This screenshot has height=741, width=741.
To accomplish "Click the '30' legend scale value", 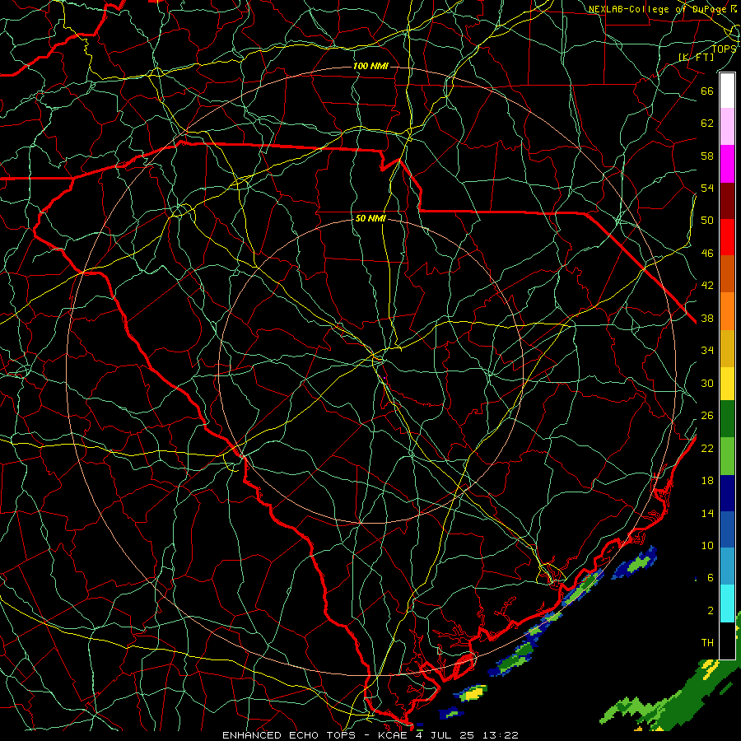I will click(707, 383).
